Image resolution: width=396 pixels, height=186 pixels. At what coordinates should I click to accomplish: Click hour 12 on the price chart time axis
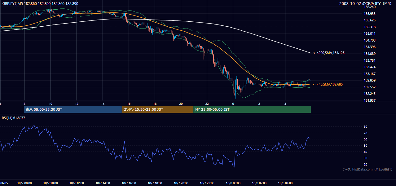pyautogui.click(x=77, y=104)
